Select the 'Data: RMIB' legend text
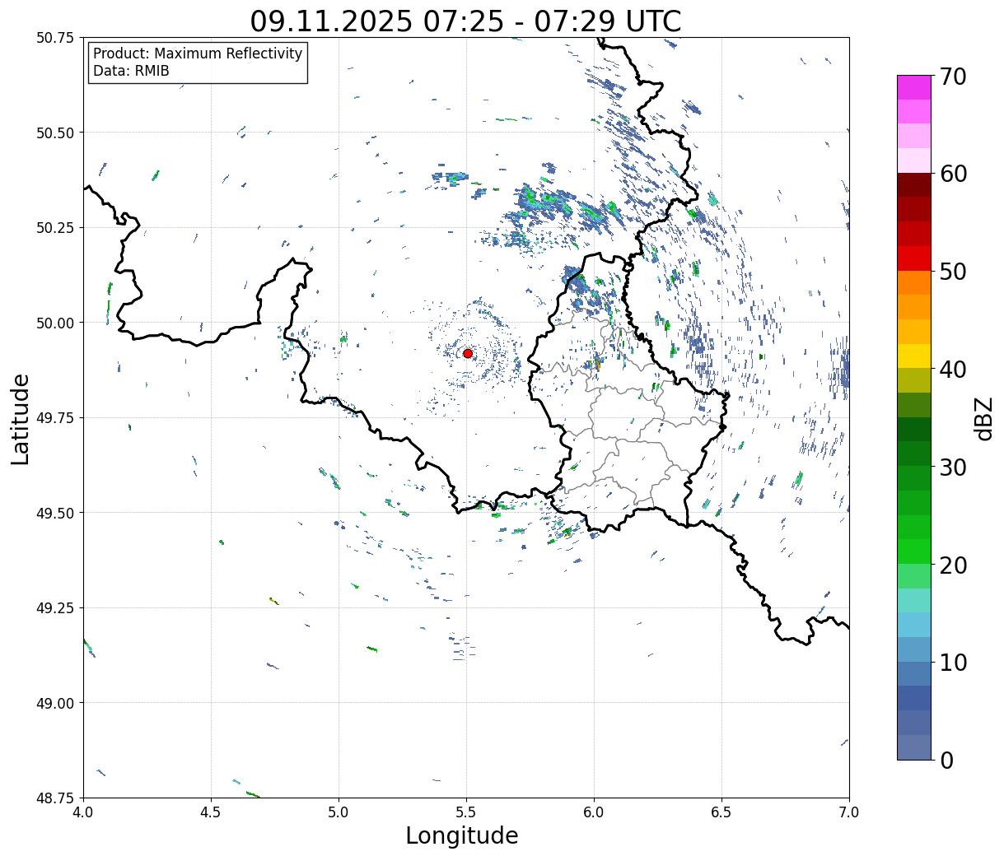The image size is (1004, 856). click(131, 71)
